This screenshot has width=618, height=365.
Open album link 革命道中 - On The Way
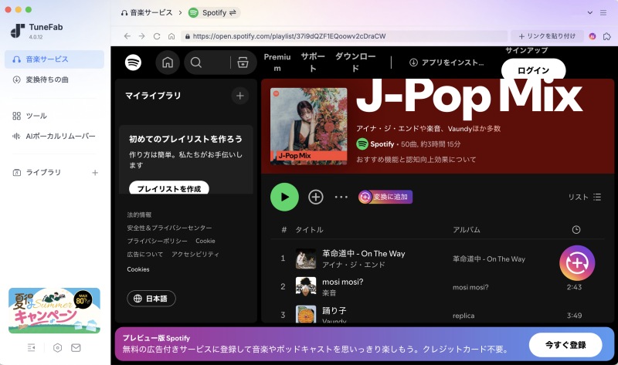pos(489,259)
